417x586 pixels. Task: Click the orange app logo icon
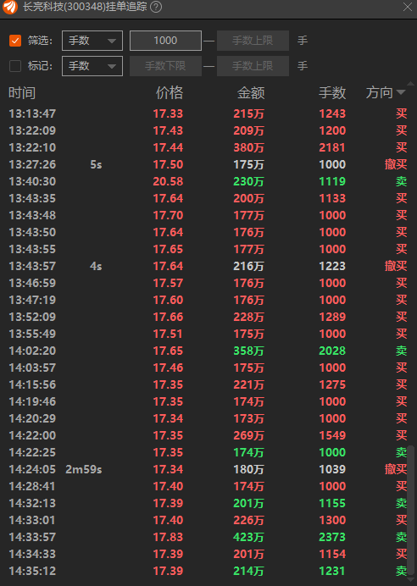point(9,7)
